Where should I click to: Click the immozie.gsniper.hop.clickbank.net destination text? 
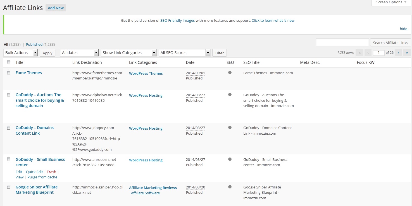98,190
